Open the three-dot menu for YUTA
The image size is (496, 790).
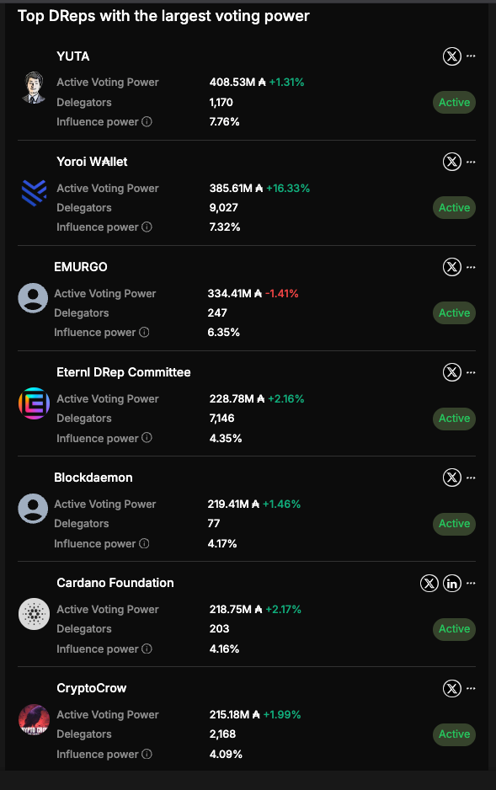pos(471,56)
